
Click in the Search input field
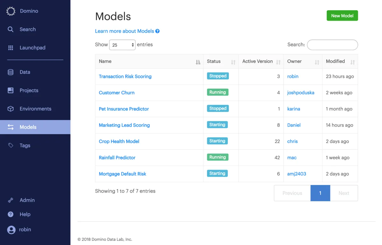(332, 45)
